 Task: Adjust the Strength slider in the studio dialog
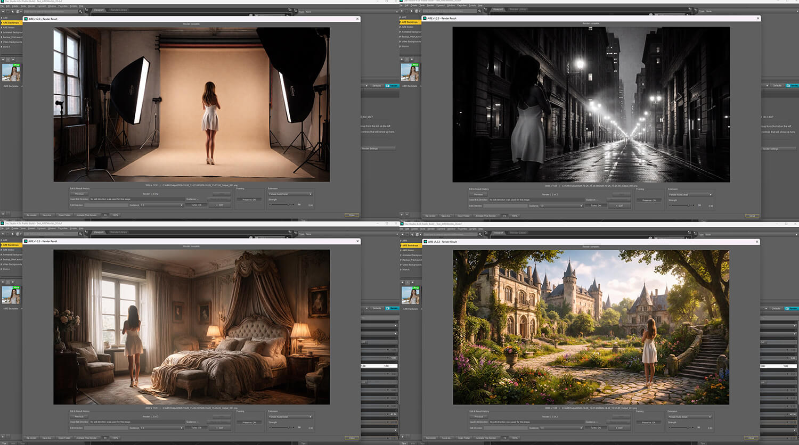coord(281,205)
